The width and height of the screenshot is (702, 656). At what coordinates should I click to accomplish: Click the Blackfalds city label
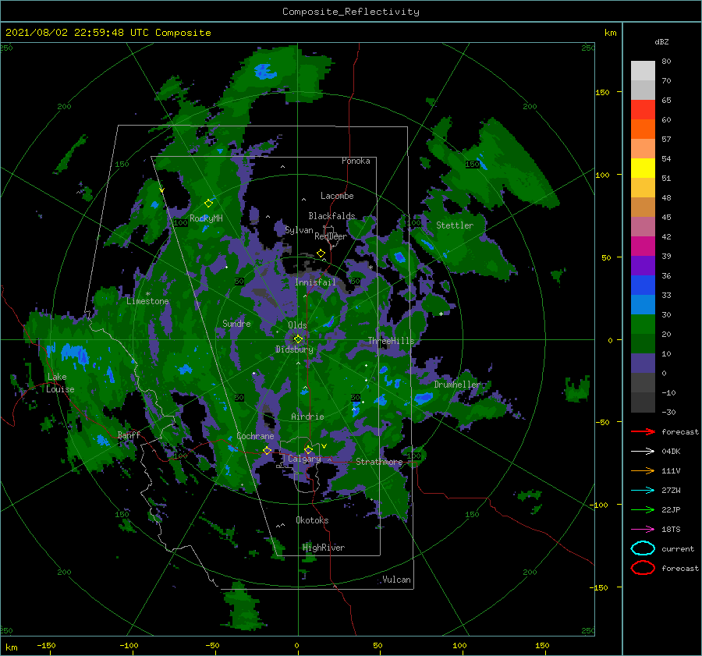click(x=331, y=216)
